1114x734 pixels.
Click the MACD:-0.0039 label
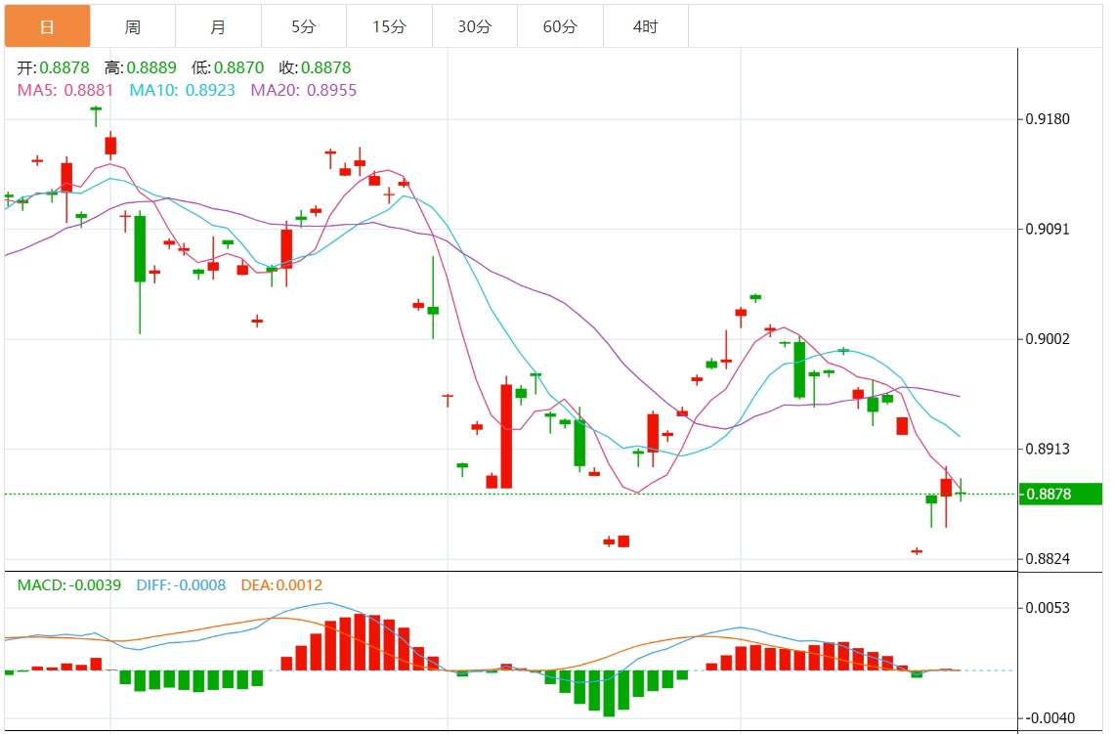69,584
